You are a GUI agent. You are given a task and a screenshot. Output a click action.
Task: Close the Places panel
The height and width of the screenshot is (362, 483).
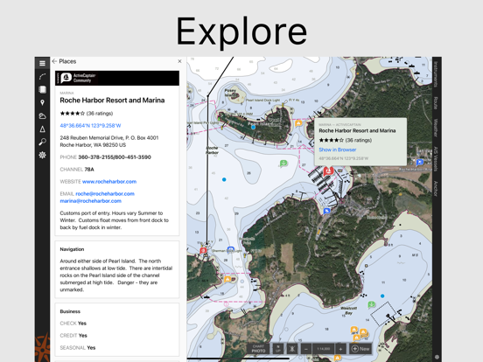coord(179,61)
